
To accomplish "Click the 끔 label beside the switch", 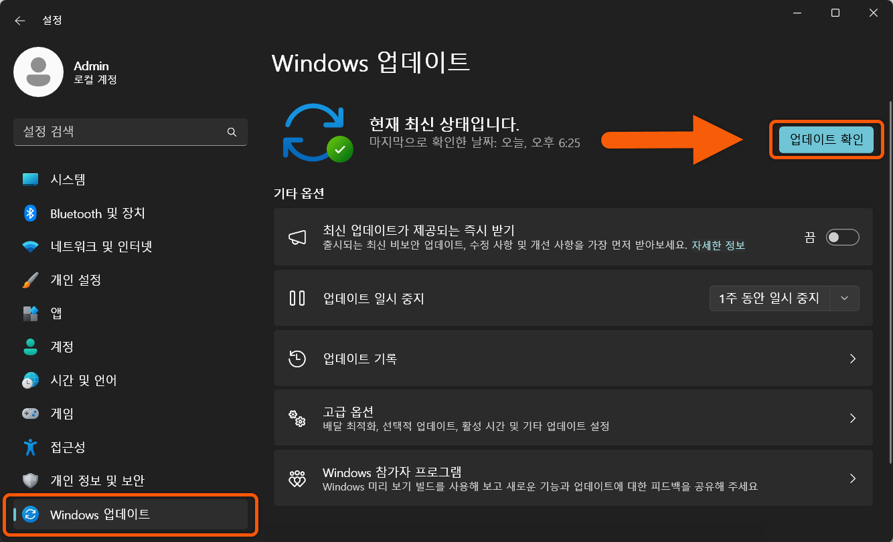I will [x=810, y=237].
